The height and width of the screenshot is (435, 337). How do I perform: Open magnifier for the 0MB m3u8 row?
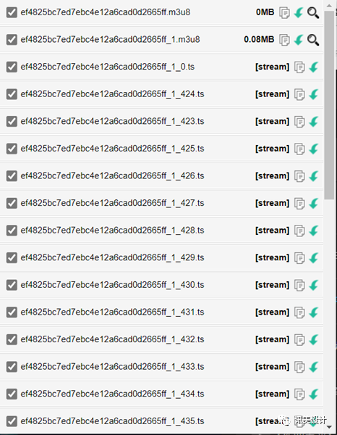coord(313,13)
